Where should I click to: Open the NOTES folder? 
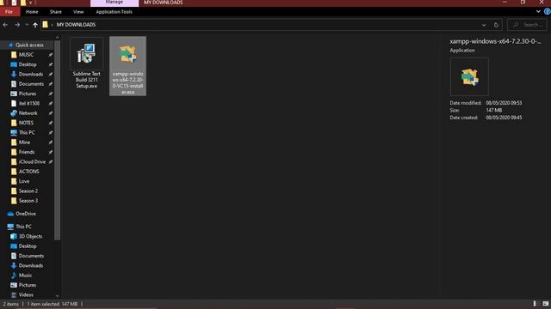click(26, 123)
